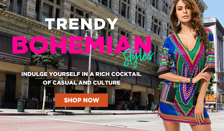Screen dimensions: 224x131
Task: Click the INDULGE YOURSELF IN A RICH COCKTAIL line
Action: click(81, 74)
